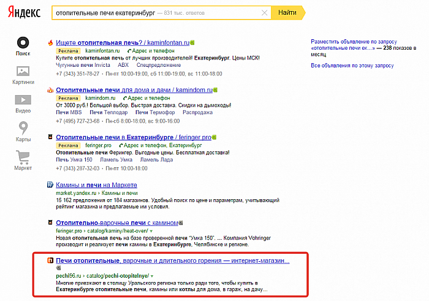Click green badge after kaminfontan.ru title
Screen dimensions: 429x301
(x=192, y=43)
